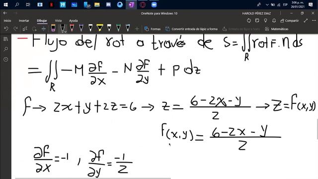Image resolution: width=318 pixels, height=179 pixels.
Task: Open Netflix from the taskbar
Action: click(51, 4)
